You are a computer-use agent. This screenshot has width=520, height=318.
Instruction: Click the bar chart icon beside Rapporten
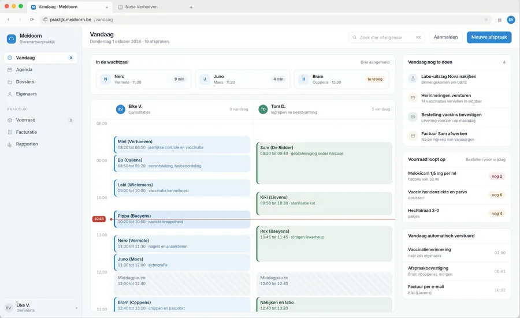10,144
